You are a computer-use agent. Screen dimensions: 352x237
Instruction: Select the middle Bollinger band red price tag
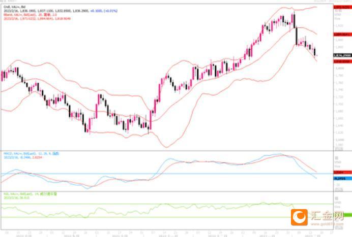point(342,35)
